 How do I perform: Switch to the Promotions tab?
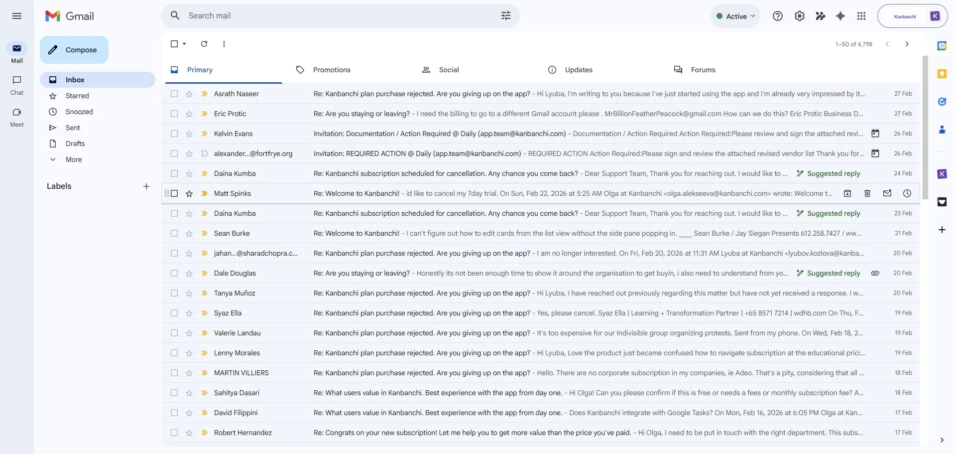332,70
